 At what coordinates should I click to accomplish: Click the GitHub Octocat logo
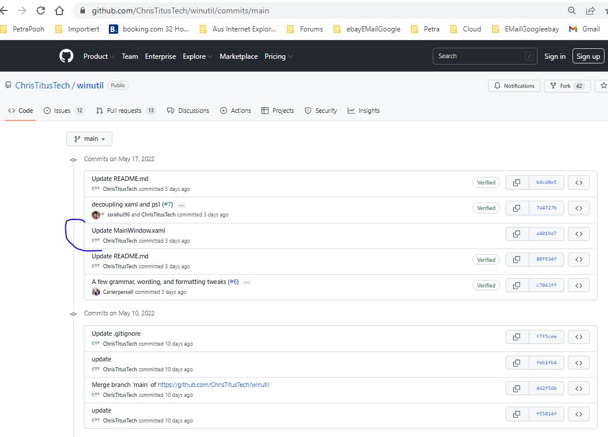(x=66, y=56)
